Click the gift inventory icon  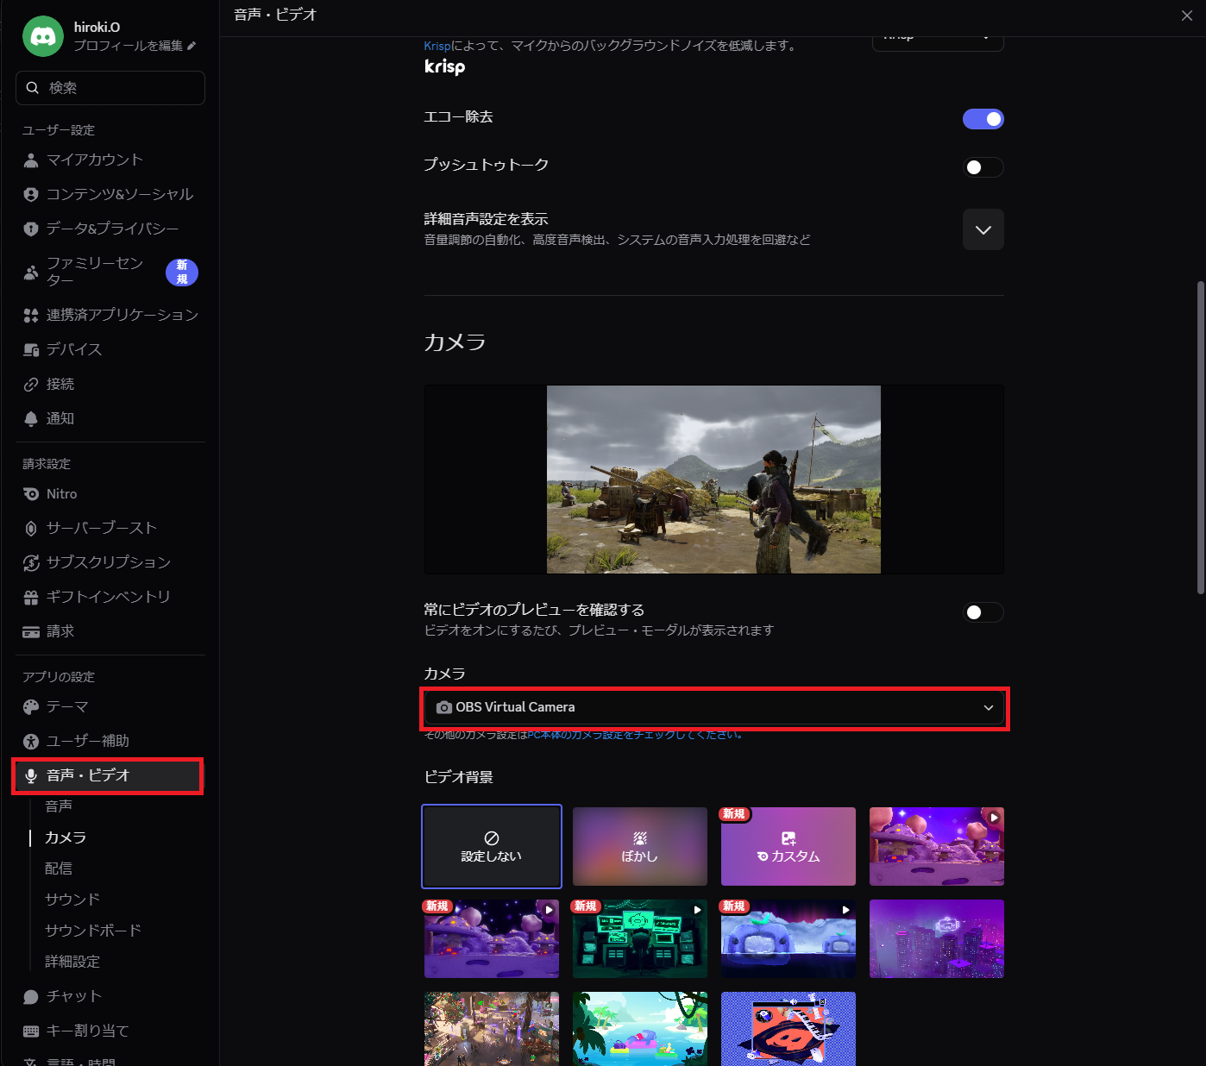click(31, 598)
